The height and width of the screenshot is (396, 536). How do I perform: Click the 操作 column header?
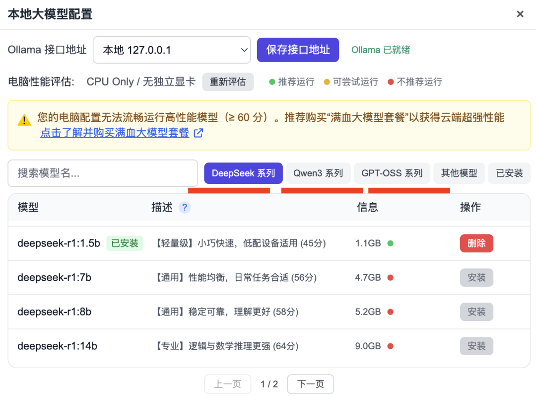470,207
